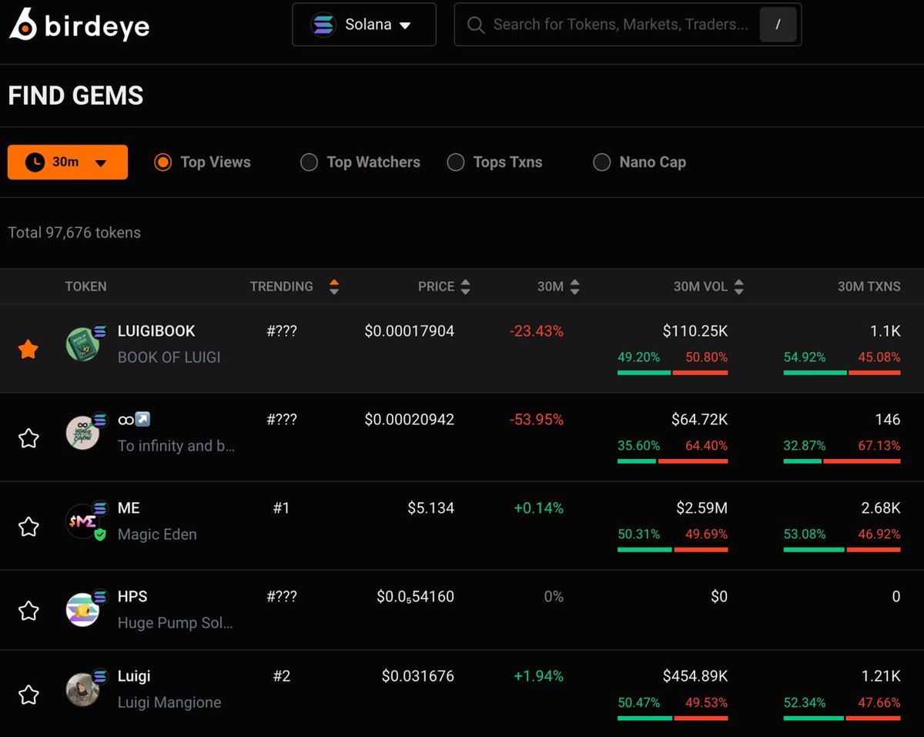Select the Top Views radio button
Image resolution: width=924 pixels, height=737 pixels.
click(x=162, y=162)
